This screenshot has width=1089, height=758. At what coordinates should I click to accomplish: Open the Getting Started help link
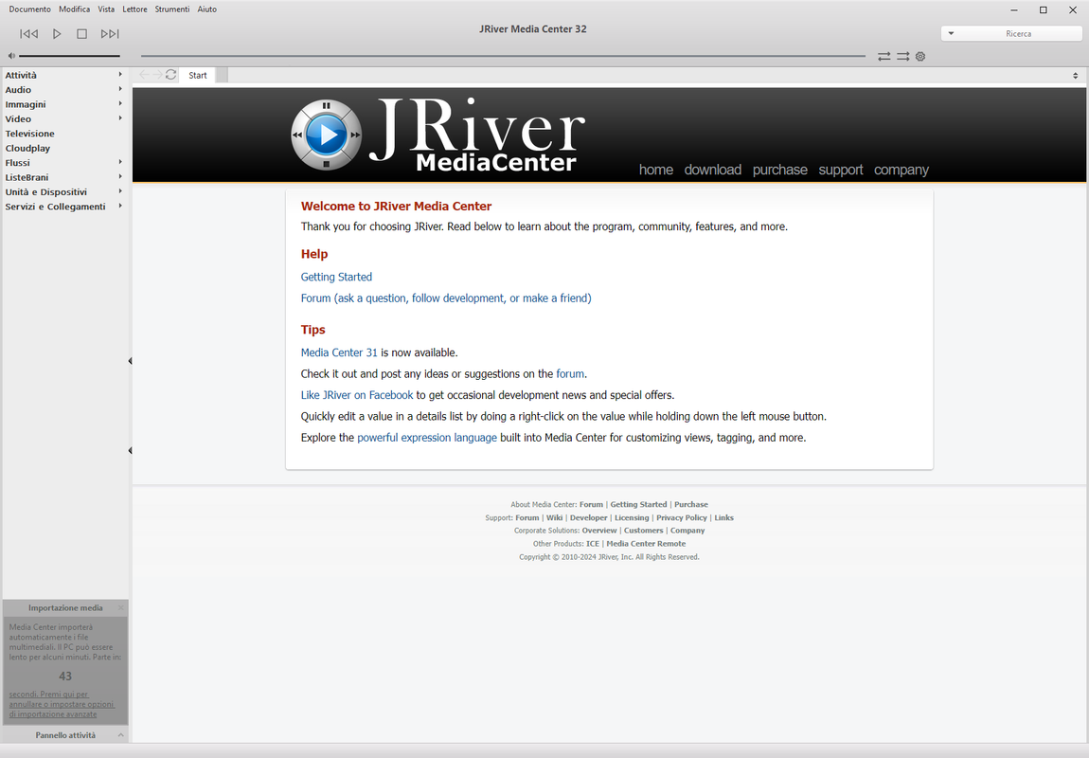(336, 277)
